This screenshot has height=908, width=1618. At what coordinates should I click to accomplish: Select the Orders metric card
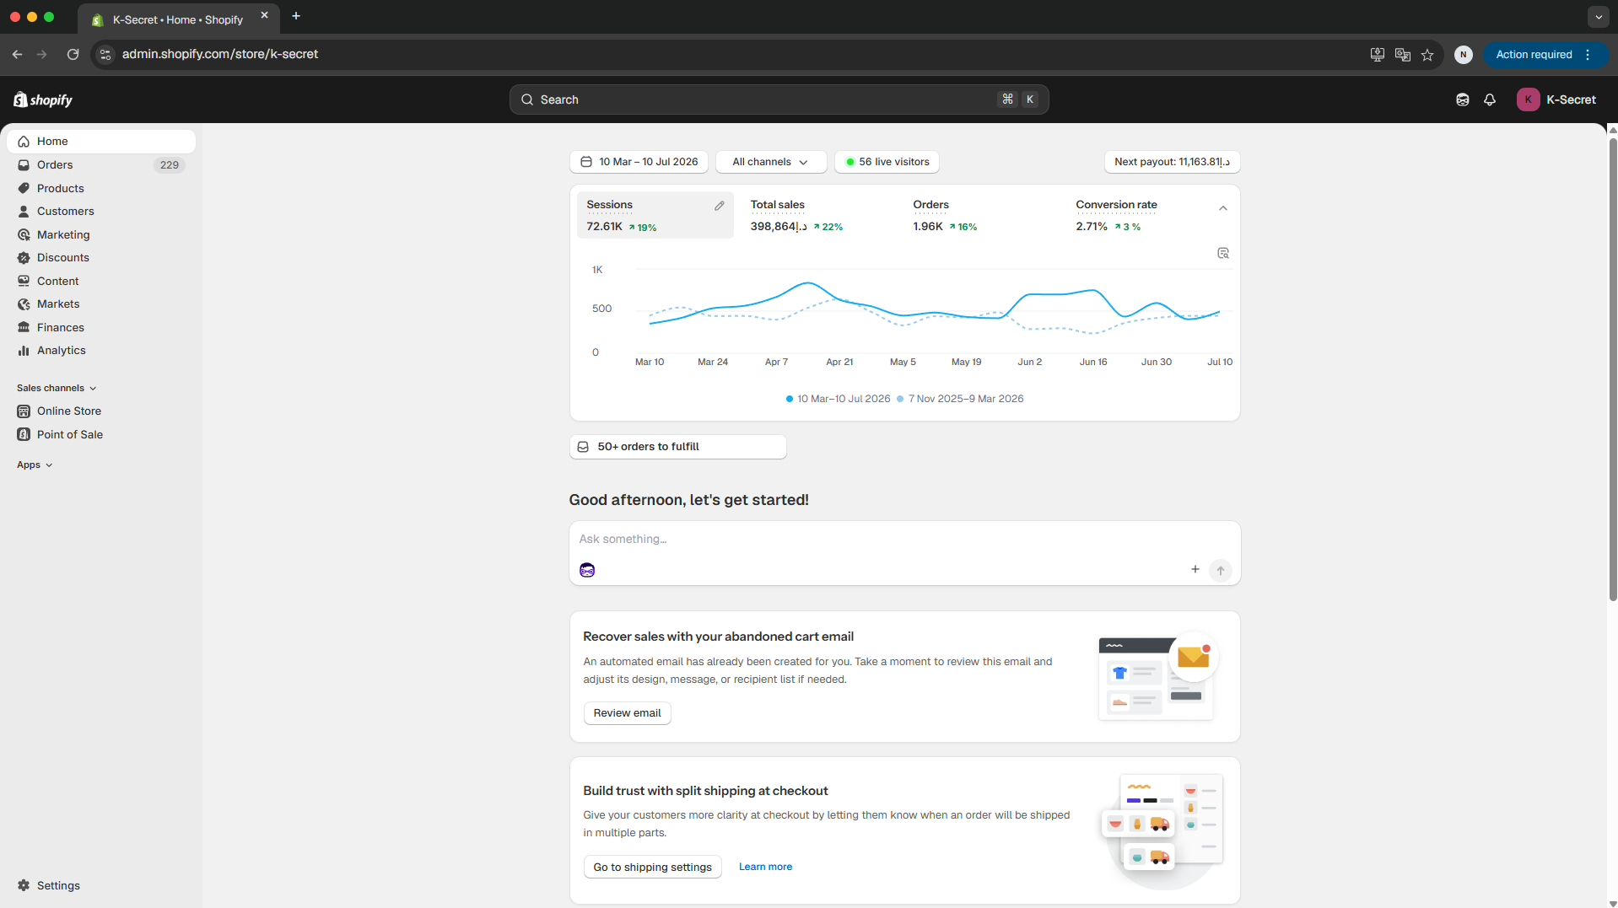[x=981, y=215]
